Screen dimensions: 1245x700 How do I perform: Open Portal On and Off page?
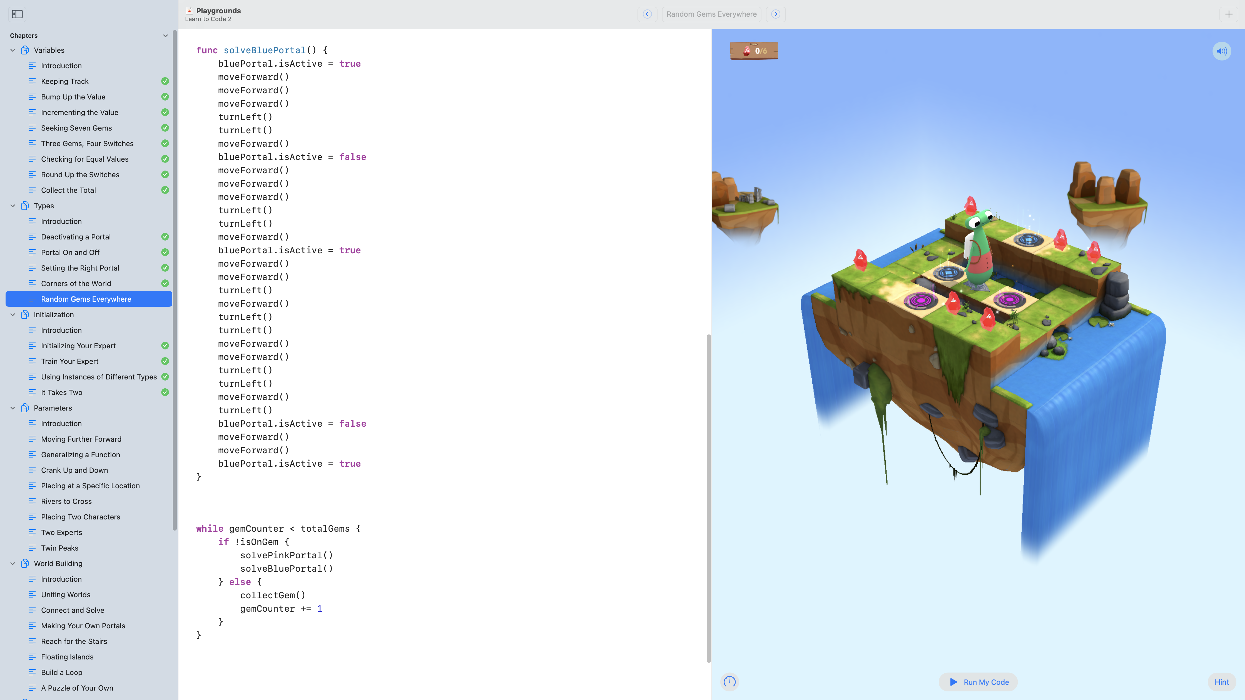(x=89, y=252)
